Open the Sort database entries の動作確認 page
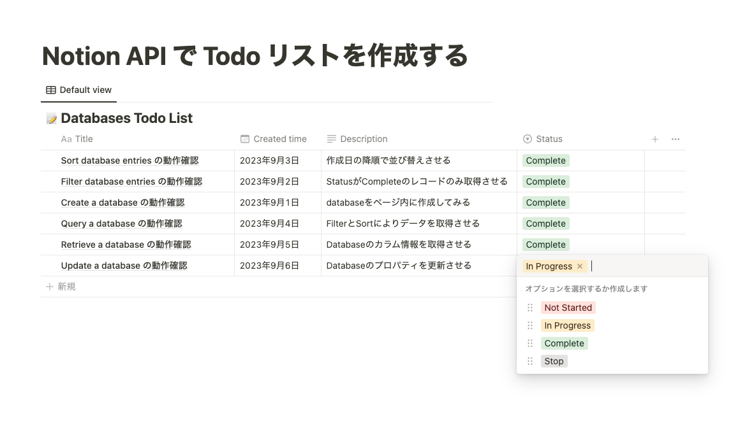This screenshot has width=747, height=435. (129, 160)
